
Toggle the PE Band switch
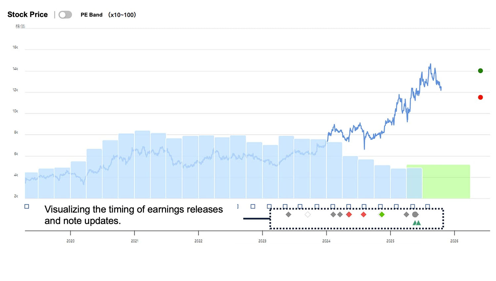(65, 15)
